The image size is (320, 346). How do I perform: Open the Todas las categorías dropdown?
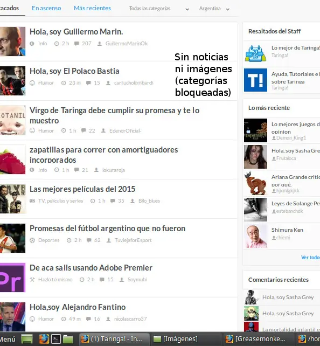[x=159, y=9]
